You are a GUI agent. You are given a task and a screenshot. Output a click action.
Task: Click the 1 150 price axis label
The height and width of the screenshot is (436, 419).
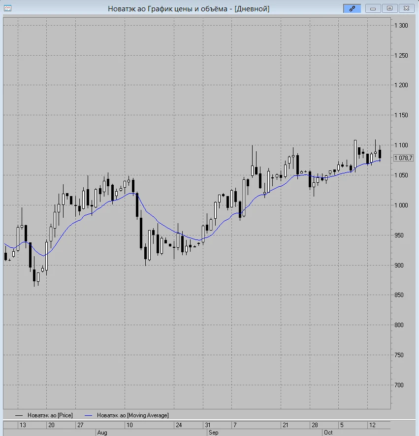(401, 115)
